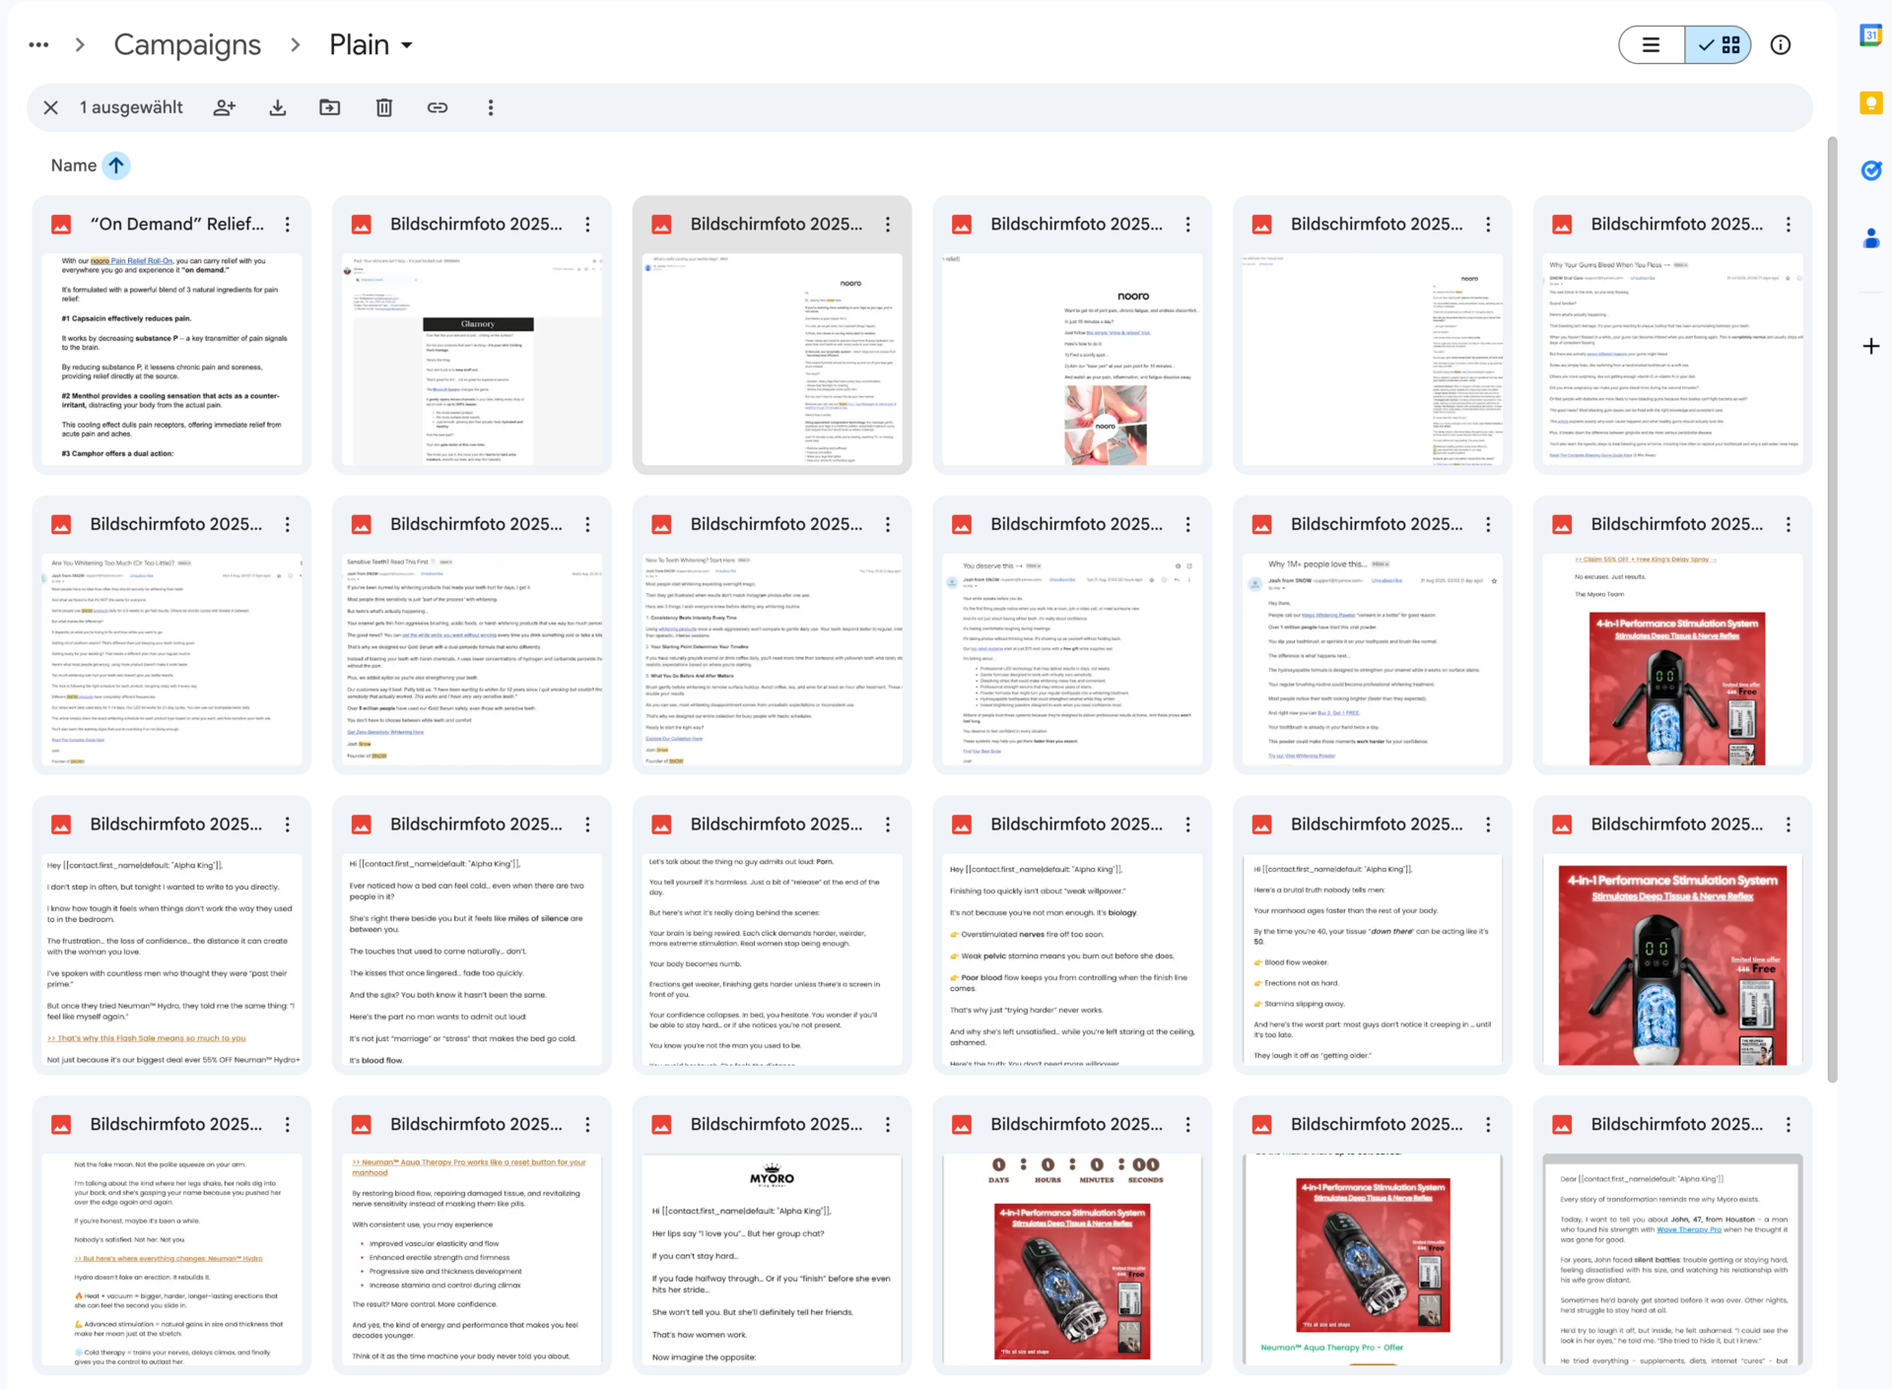The image size is (1892, 1389).
Task: Select the grid view layout toggle
Action: [x=1719, y=45]
